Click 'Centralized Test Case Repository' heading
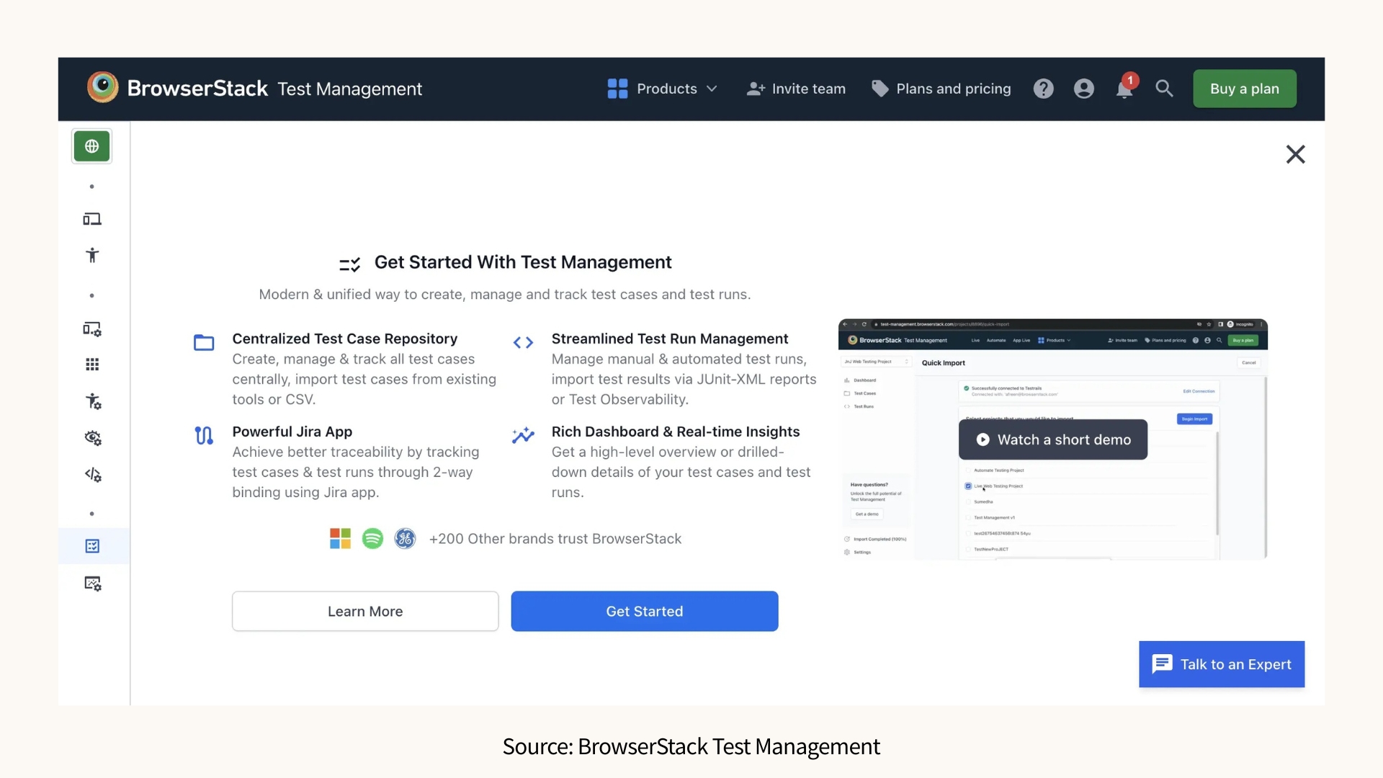The height and width of the screenshot is (778, 1383). pyautogui.click(x=344, y=339)
